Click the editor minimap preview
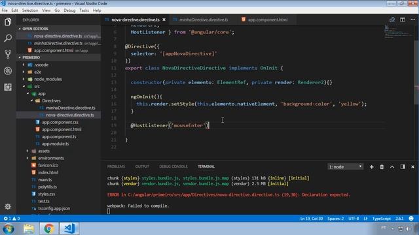This screenshot has width=419, height=235. (399, 32)
